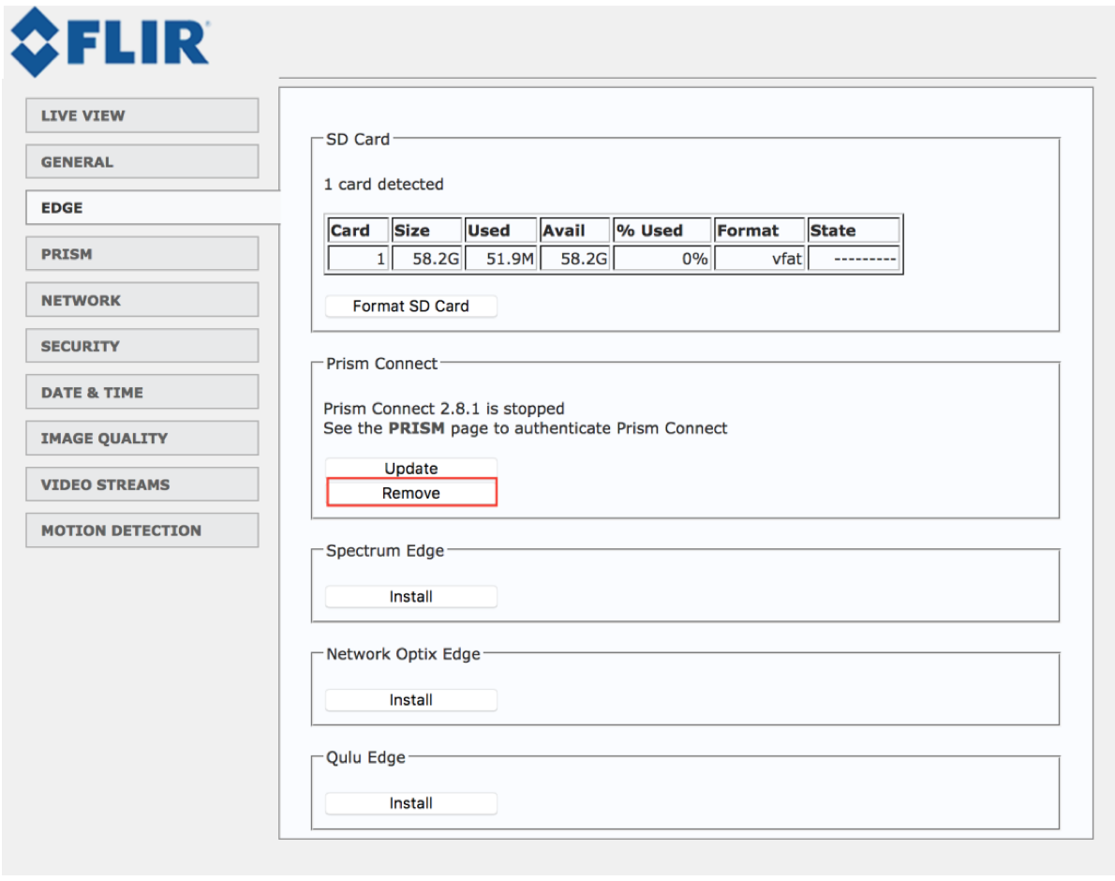Go to Date & Time settings
Screen dimensions: 1115x881
(142, 392)
